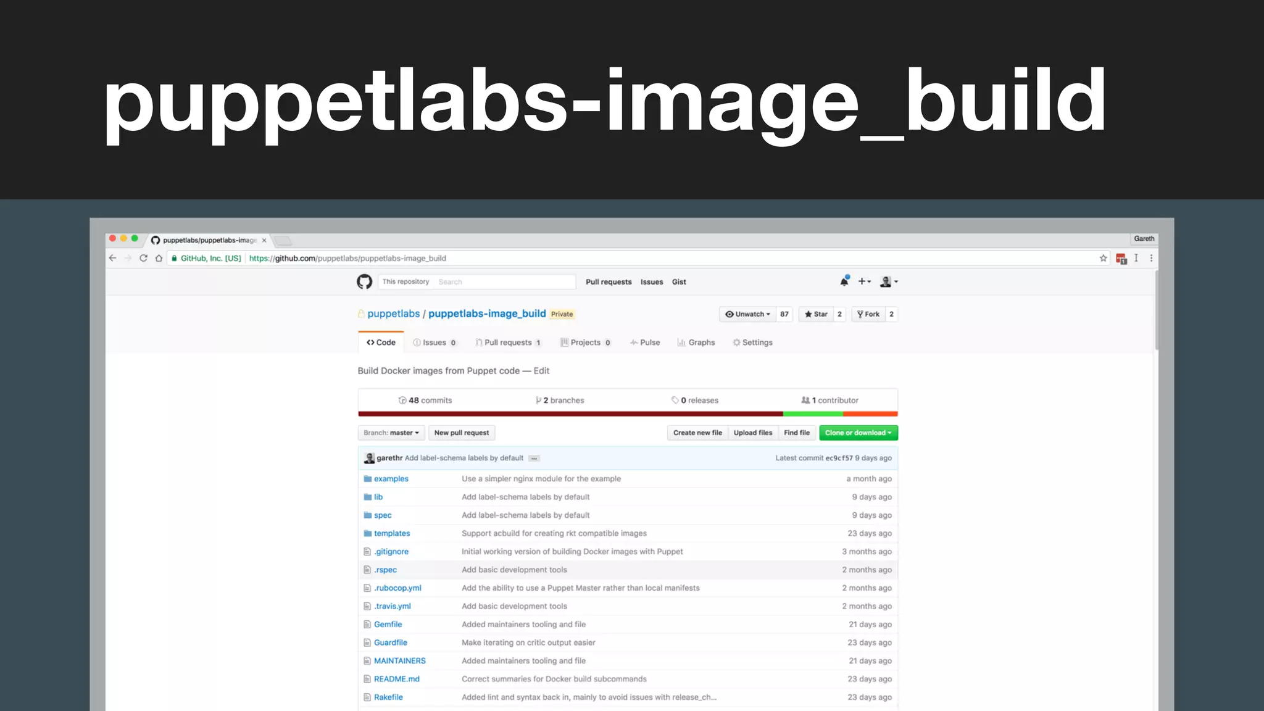Viewport: 1264px width, 711px height.
Task: Star the repository
Action: click(x=816, y=314)
